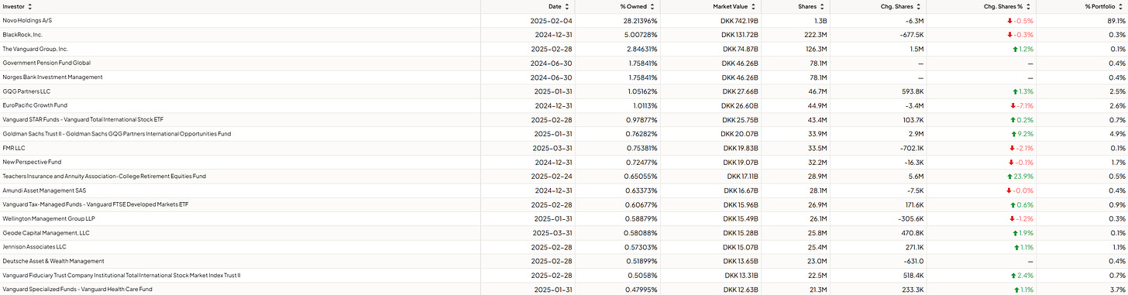This screenshot has height=295, width=1128.
Task: Select the EuroPacific Growth Fund row
Action: coord(564,105)
